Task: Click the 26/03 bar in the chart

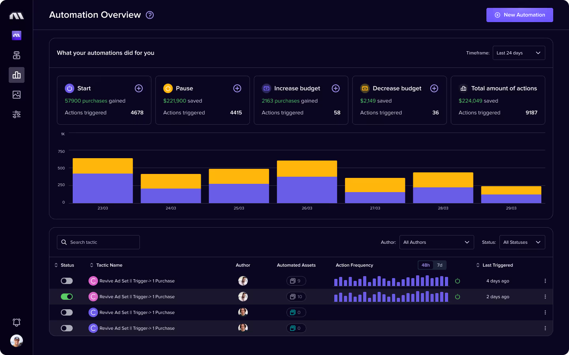Action: [307, 182]
